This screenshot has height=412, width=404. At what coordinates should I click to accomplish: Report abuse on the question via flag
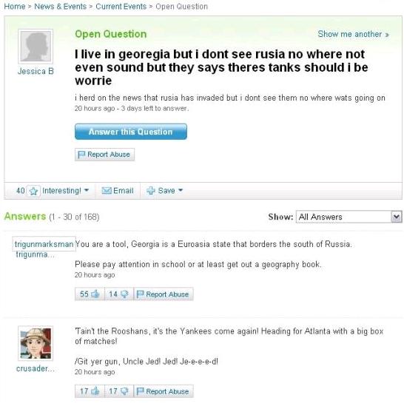pyautogui.click(x=104, y=155)
